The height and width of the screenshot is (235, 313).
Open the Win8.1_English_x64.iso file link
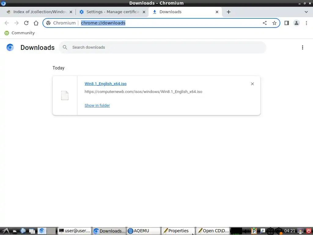[105, 84]
